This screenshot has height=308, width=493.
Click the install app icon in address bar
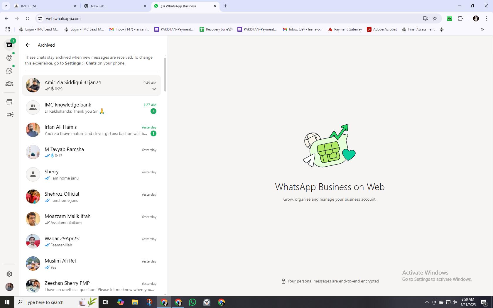pos(425,18)
